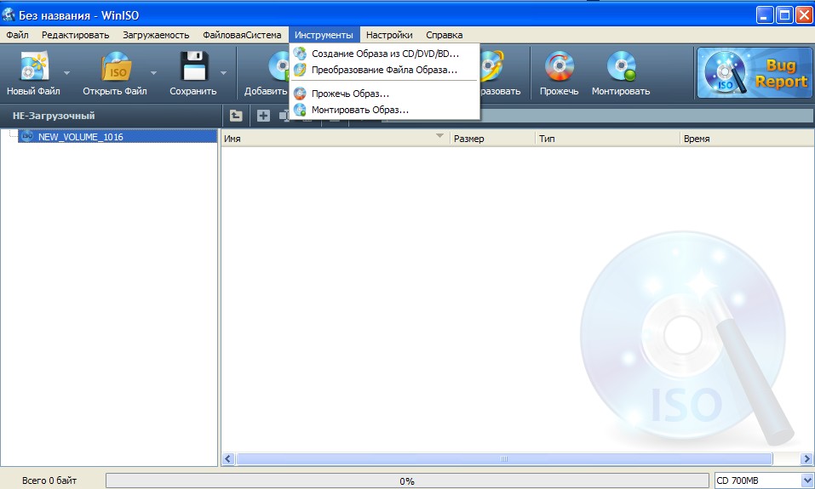Click the plus add-folder icon

click(x=263, y=116)
